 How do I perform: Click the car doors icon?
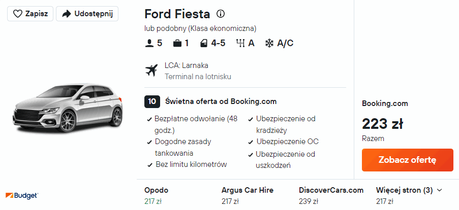204,43
